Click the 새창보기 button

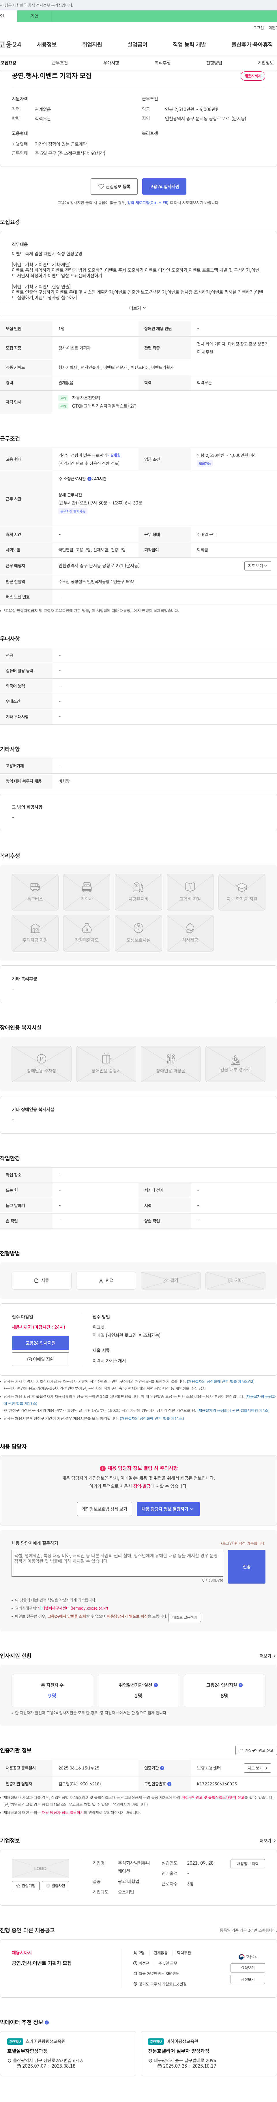click(248, 1980)
